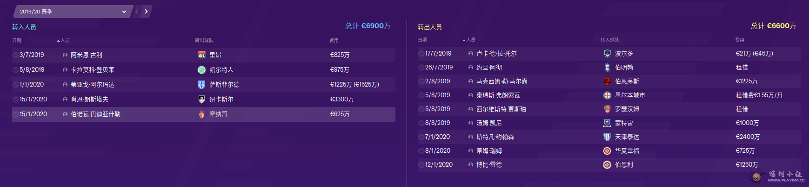The image size is (809, 187).
Task: Click the Celtic badge beside 凯尔特人
Action: [201, 70]
